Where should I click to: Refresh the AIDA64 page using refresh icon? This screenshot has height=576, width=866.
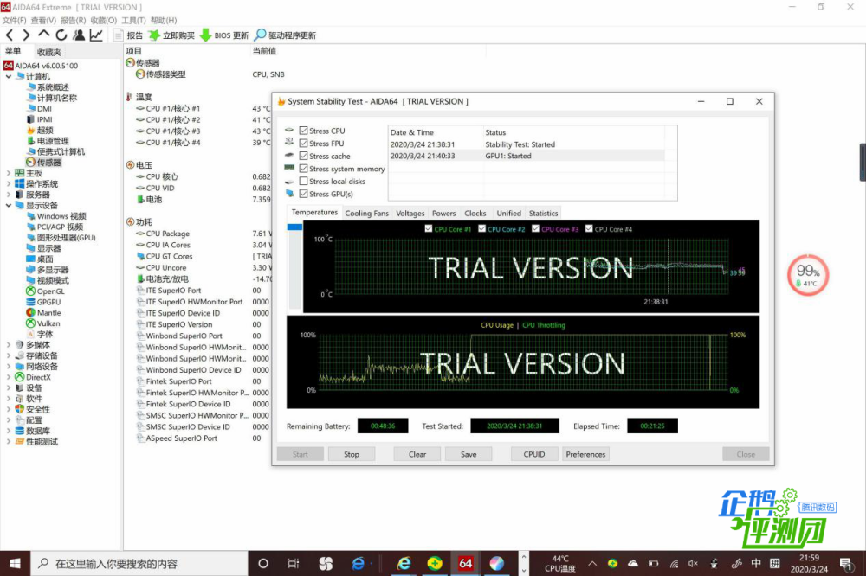point(61,35)
